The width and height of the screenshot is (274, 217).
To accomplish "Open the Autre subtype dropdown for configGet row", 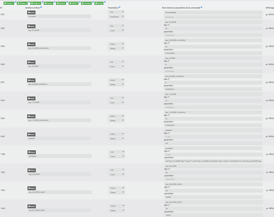I will 117,156.
